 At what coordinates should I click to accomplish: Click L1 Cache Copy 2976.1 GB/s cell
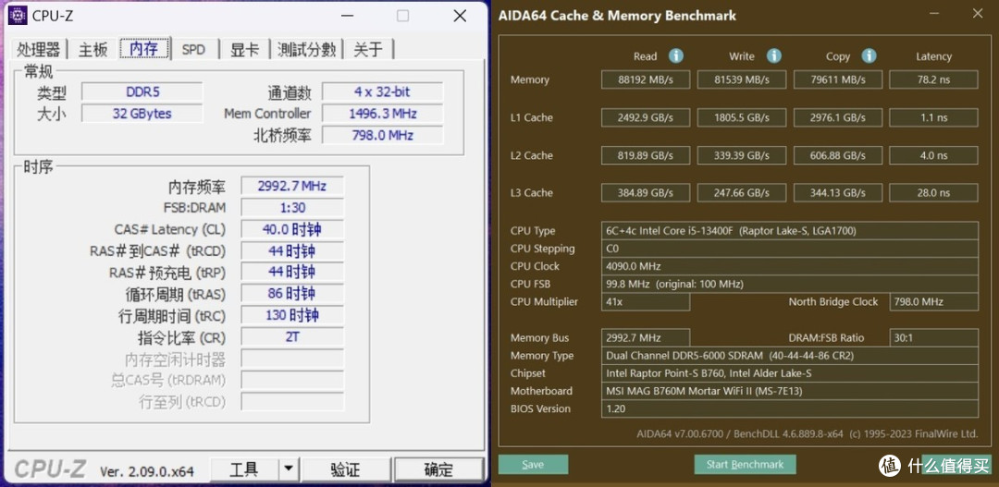click(x=838, y=117)
